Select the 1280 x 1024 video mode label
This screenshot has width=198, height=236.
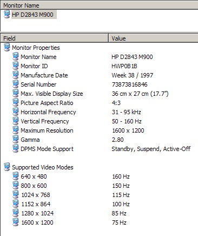click(37, 213)
